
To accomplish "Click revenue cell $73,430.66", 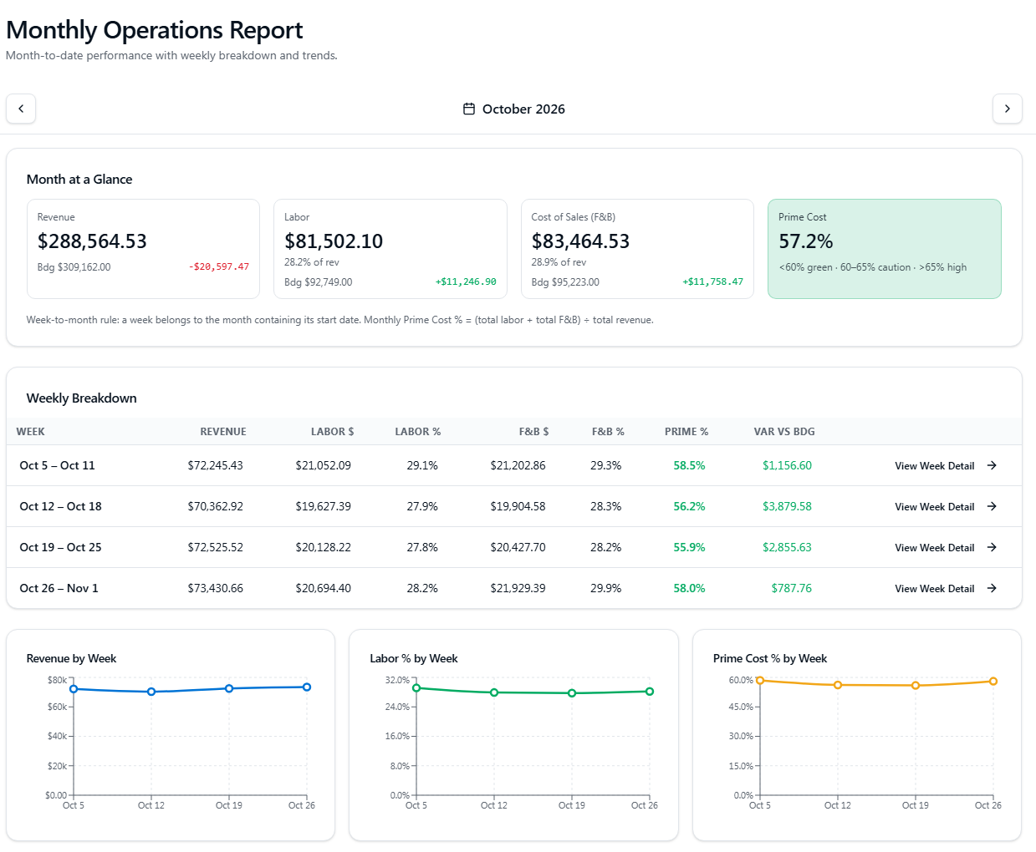I will click(x=216, y=588).
